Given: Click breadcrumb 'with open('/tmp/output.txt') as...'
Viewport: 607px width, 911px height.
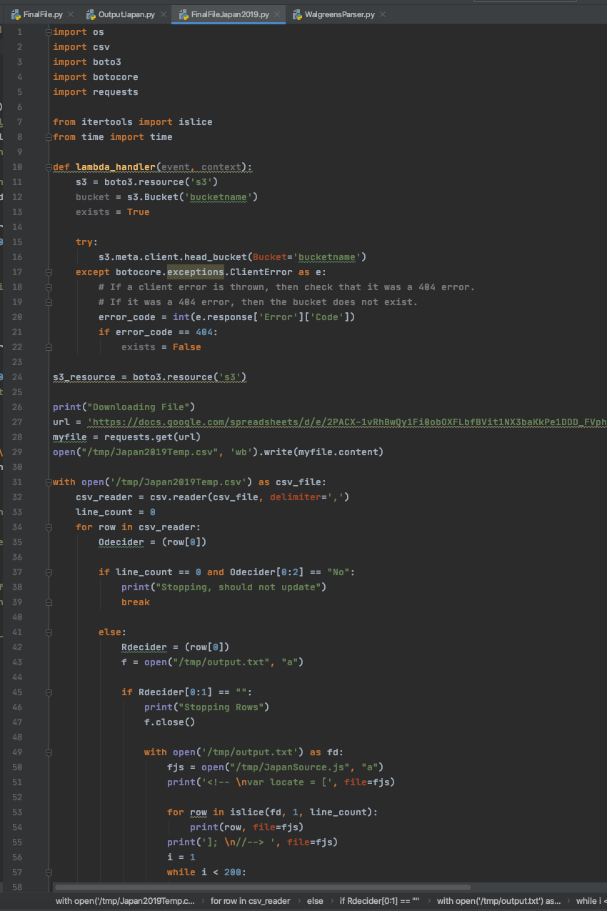Looking at the screenshot, I should coord(498,901).
